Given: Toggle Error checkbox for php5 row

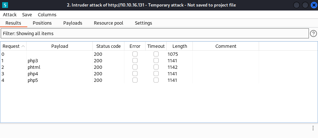Looking at the screenshot, I should (135, 80).
